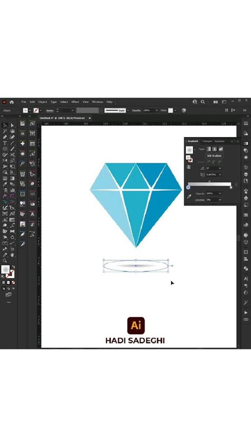Set Gradient fill mode below swatches
The image size is (251, 447).
point(8,282)
